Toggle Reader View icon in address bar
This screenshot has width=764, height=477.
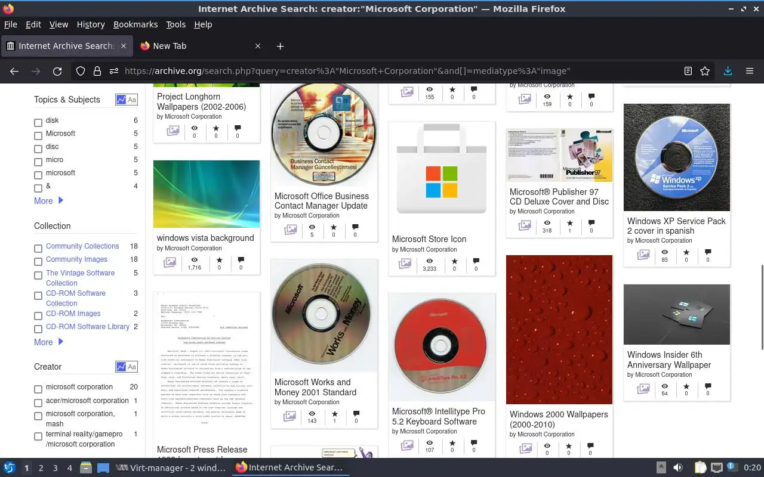point(688,71)
